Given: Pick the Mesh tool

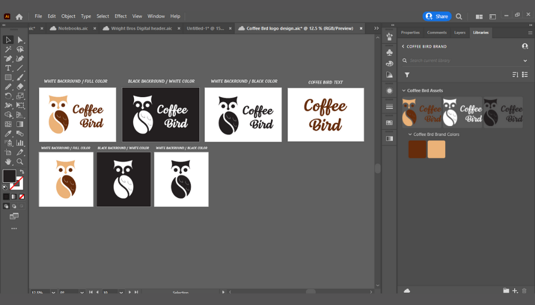Looking at the screenshot, I should tap(8, 124).
